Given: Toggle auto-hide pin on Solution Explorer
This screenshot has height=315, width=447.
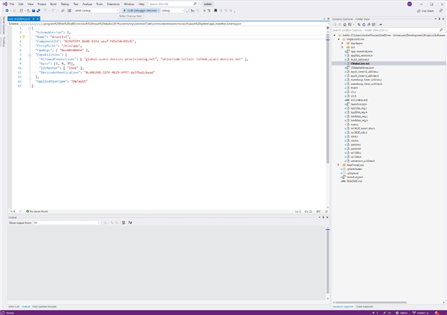Looking at the screenshot, I should pos(438,18).
